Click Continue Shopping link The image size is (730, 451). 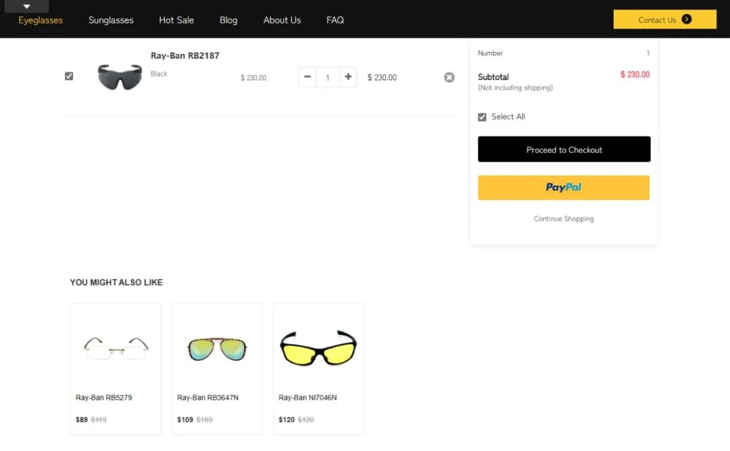coord(564,219)
